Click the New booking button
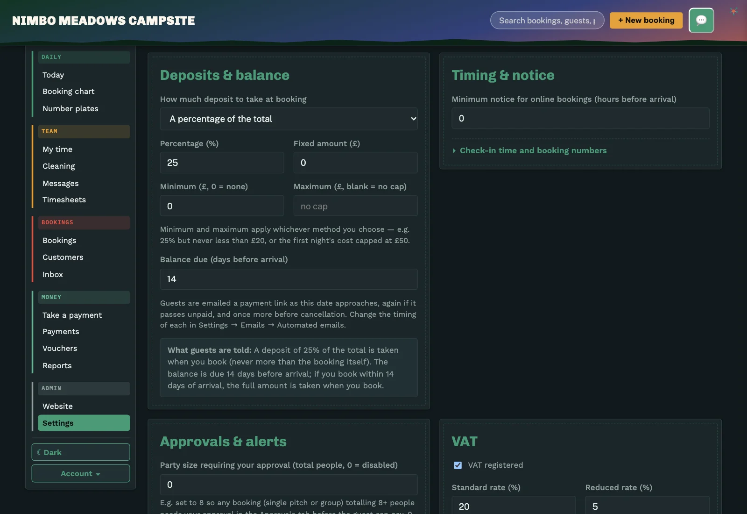This screenshot has width=747, height=514. (646, 20)
